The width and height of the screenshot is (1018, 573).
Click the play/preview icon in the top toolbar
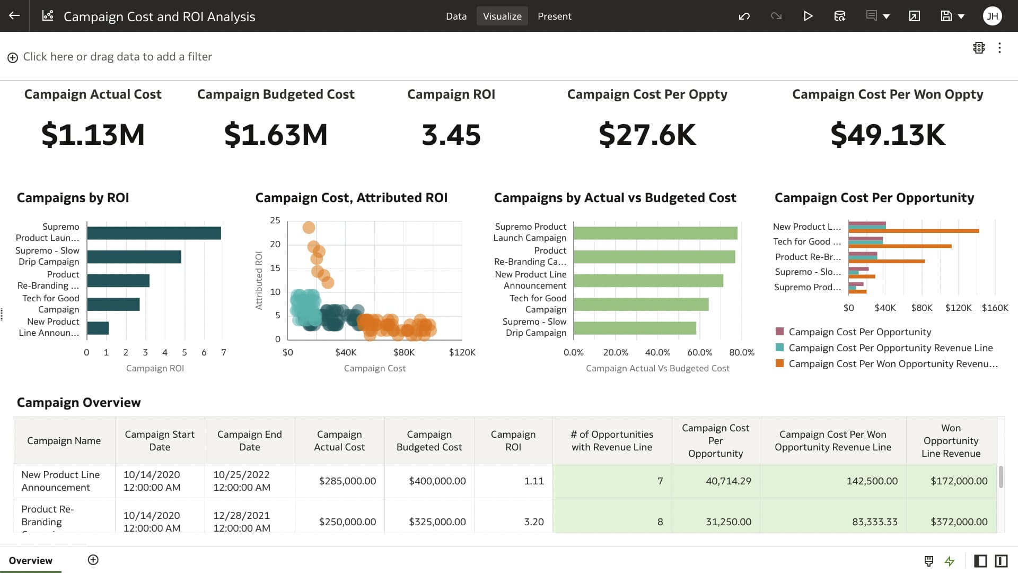[808, 16]
